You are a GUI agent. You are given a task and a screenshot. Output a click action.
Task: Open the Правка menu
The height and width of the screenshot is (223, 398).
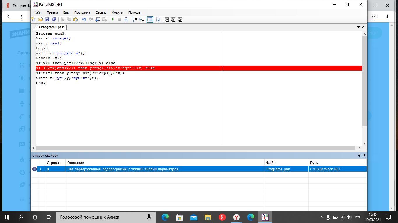click(52, 12)
